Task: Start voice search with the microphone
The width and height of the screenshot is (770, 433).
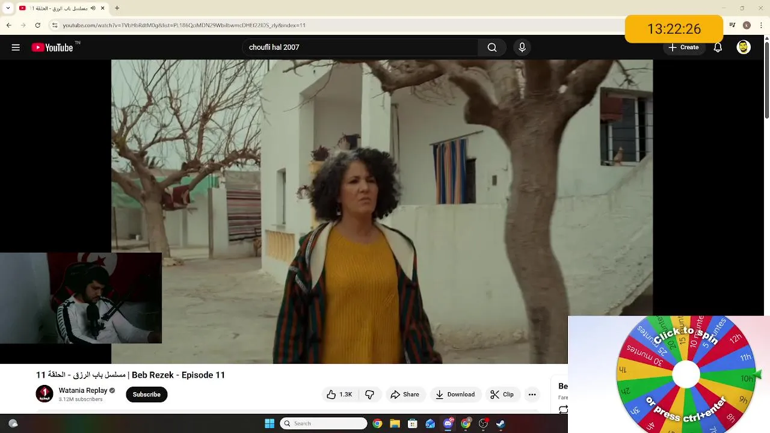Action: tap(522, 48)
